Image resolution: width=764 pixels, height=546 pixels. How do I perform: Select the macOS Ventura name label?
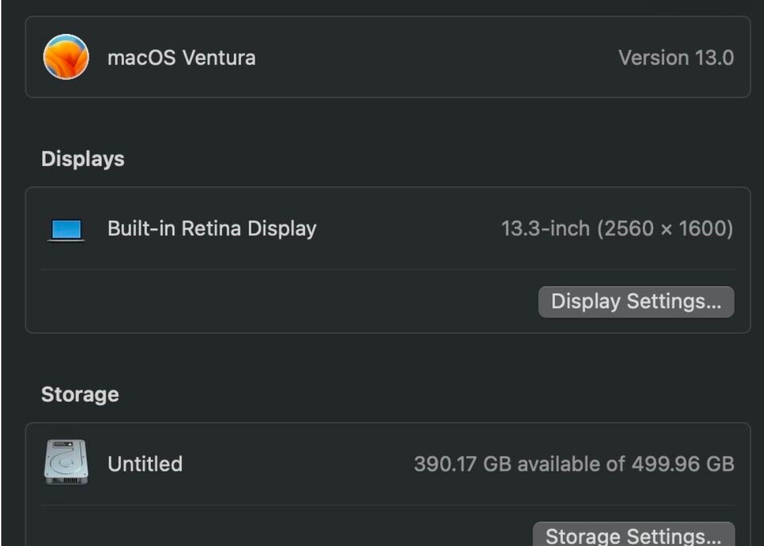point(182,57)
